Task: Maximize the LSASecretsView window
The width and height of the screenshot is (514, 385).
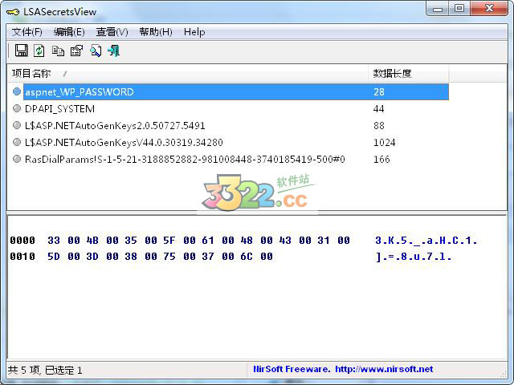Action: pos(459,9)
